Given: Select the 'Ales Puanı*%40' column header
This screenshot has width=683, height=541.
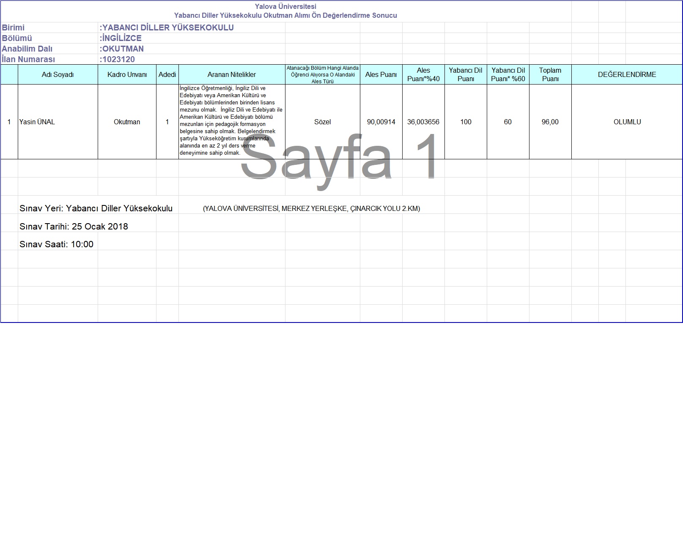Looking at the screenshot, I should click(423, 74).
